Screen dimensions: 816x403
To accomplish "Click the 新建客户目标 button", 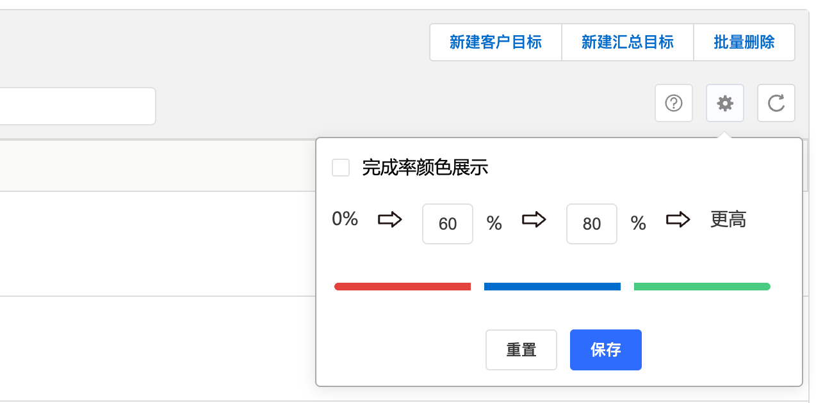I will coord(495,42).
